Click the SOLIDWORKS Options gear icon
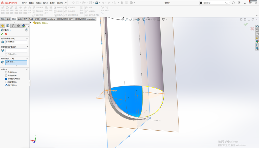The height and width of the screenshot is (148, 259). 131,3
